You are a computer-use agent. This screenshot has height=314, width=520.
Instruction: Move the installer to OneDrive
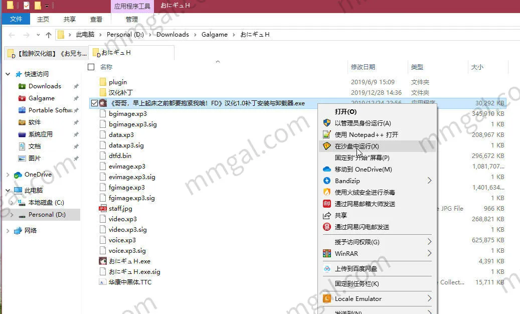coord(363,169)
